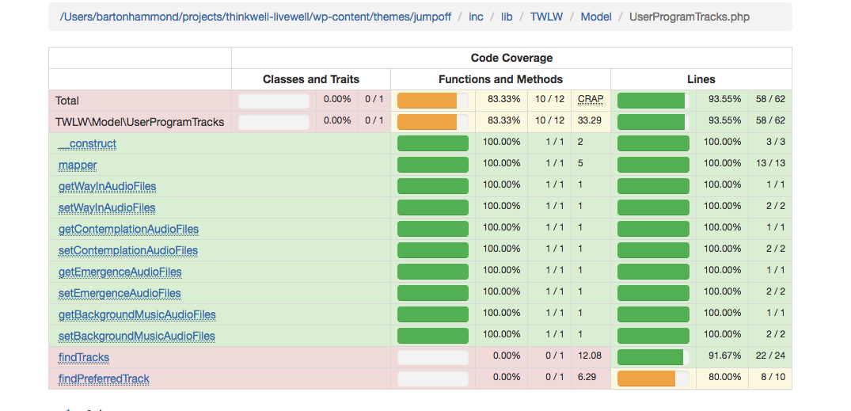Screen dimensions: 851x411
Task: Click the 22 / 24 lines count
Action: tap(769, 356)
